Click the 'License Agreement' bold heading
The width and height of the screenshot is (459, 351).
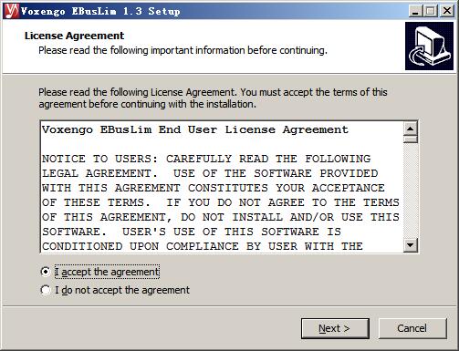[74, 36]
